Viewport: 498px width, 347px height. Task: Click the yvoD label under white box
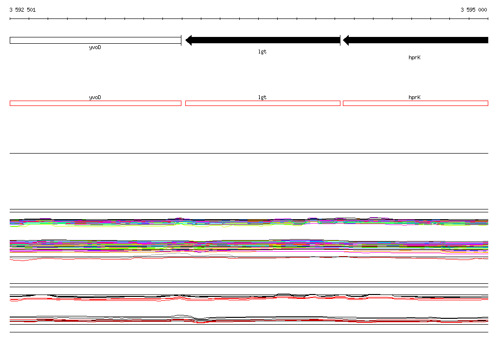click(x=95, y=47)
